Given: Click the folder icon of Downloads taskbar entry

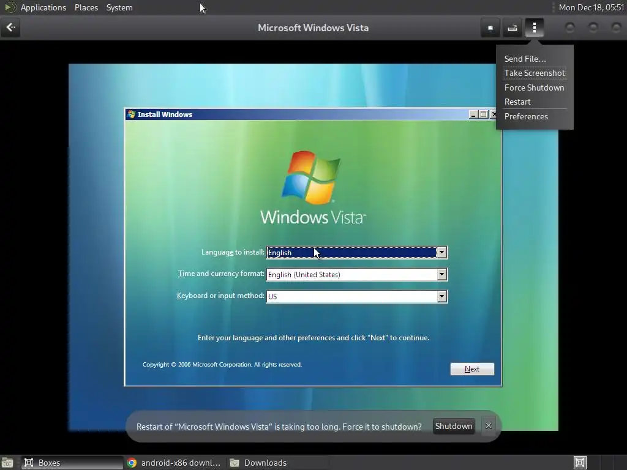Looking at the screenshot, I should click(x=235, y=463).
